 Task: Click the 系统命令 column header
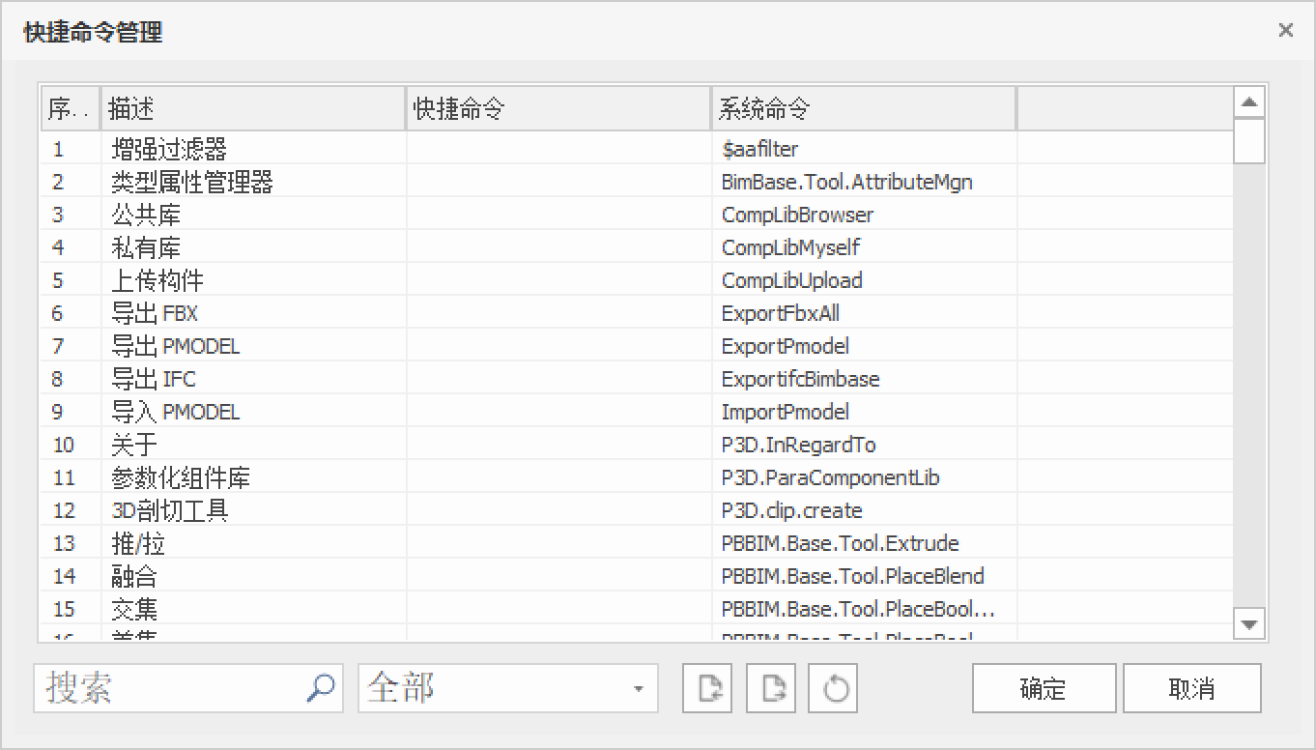click(x=863, y=109)
